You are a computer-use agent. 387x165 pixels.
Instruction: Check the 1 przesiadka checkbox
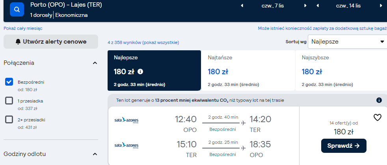(9, 101)
